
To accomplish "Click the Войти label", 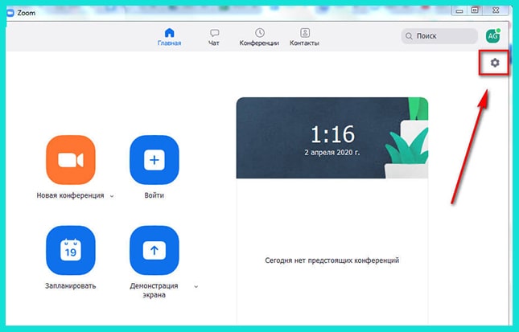I will (154, 195).
